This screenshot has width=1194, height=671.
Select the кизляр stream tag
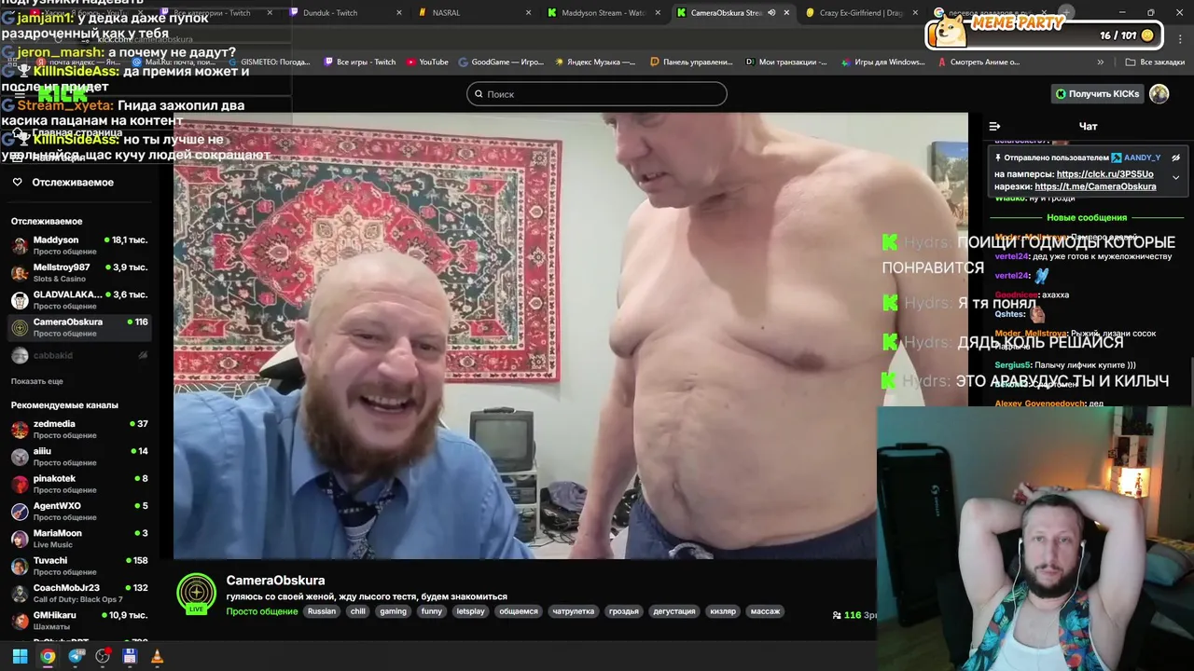722,611
